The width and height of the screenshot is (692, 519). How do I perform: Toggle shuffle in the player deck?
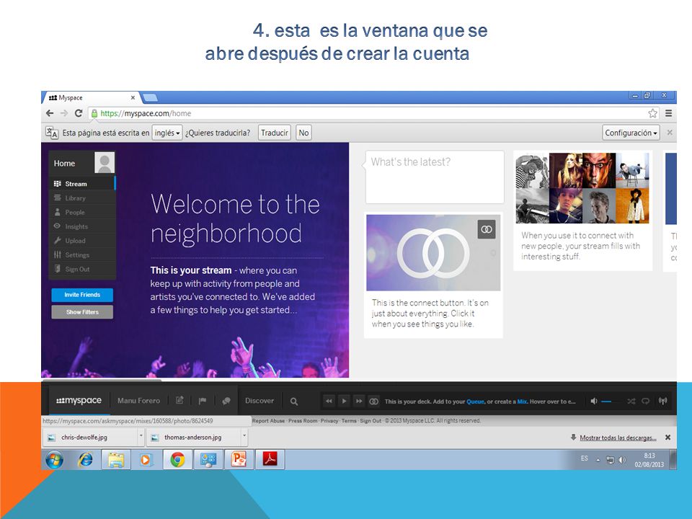tap(631, 402)
